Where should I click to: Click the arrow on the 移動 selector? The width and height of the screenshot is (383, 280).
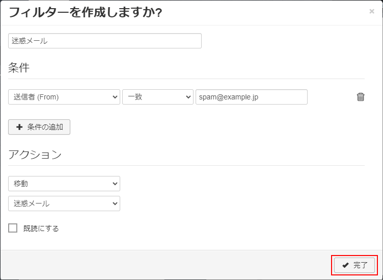click(114, 184)
